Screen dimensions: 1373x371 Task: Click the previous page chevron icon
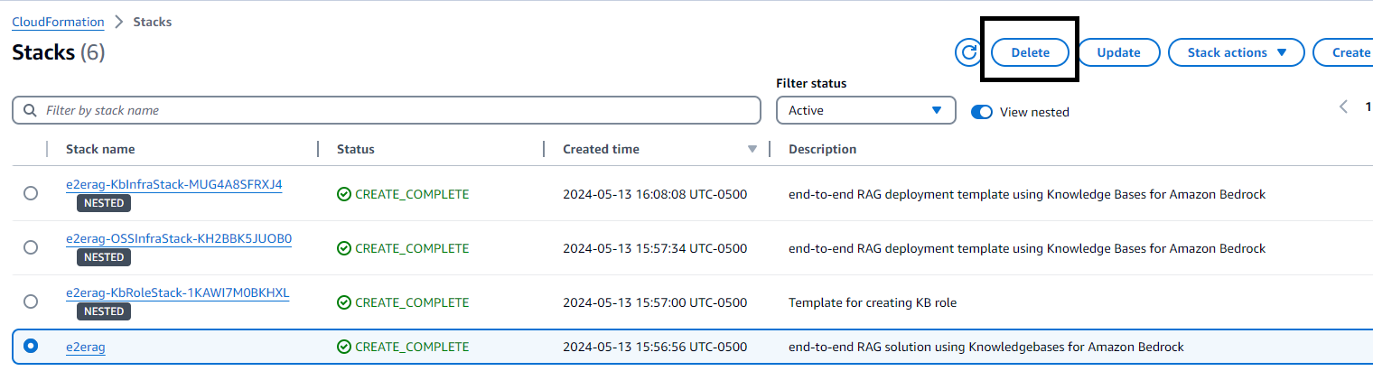[1343, 107]
